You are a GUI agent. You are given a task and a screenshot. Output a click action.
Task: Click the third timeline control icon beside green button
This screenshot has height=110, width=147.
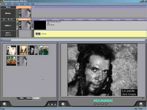11,19
